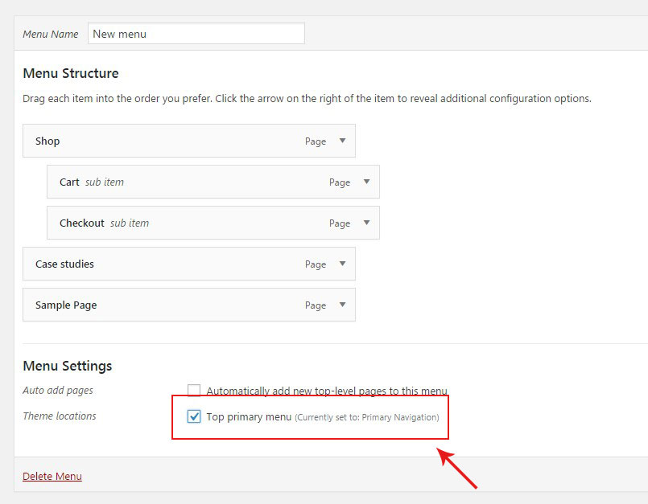Open the Checkout item options arrow
Screen dimensions: 648x504
click(x=366, y=223)
